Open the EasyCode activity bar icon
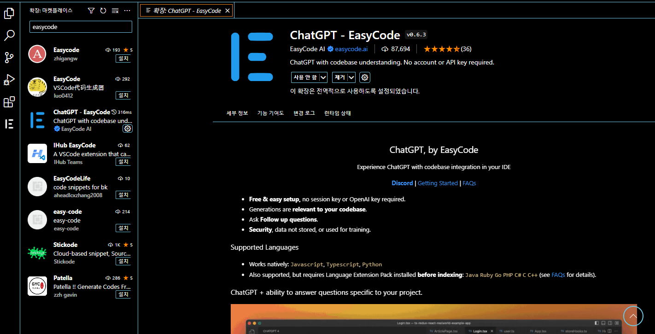655x334 pixels. pyautogui.click(x=9, y=124)
